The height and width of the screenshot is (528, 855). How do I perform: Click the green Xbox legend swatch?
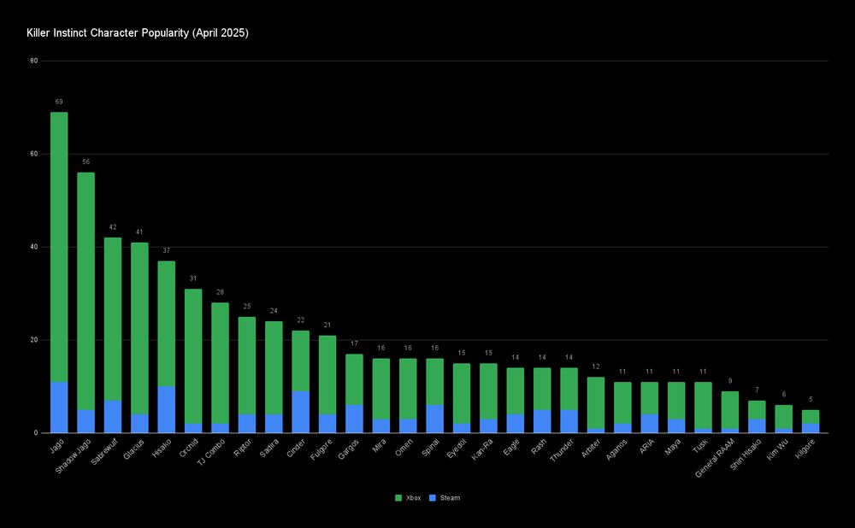point(398,497)
